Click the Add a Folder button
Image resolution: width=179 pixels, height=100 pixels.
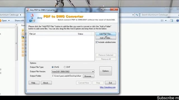(106, 38)
